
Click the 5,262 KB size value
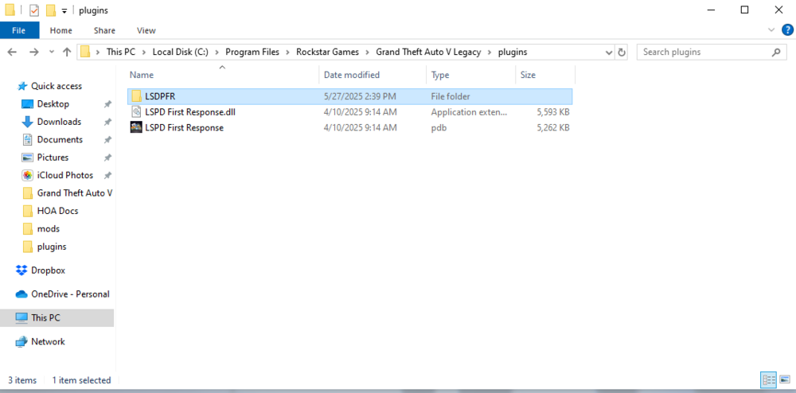[553, 128]
